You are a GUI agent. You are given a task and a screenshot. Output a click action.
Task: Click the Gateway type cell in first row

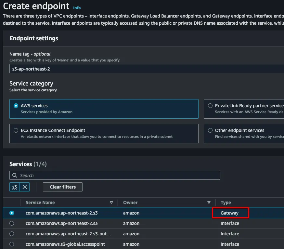[x=230, y=213]
